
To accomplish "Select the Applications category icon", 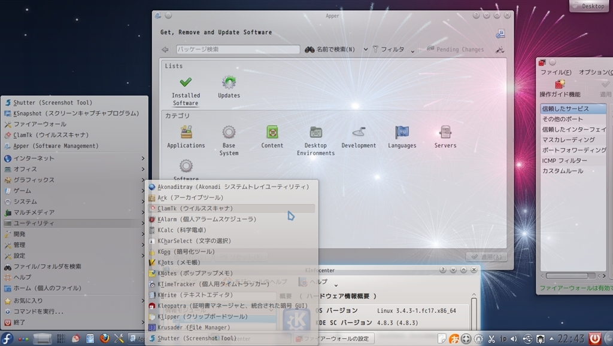I will tap(186, 133).
